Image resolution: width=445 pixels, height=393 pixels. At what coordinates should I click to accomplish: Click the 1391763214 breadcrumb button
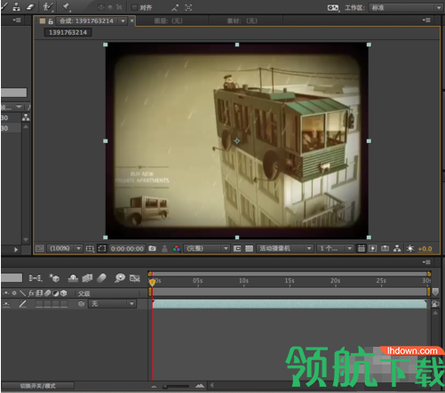pos(68,32)
